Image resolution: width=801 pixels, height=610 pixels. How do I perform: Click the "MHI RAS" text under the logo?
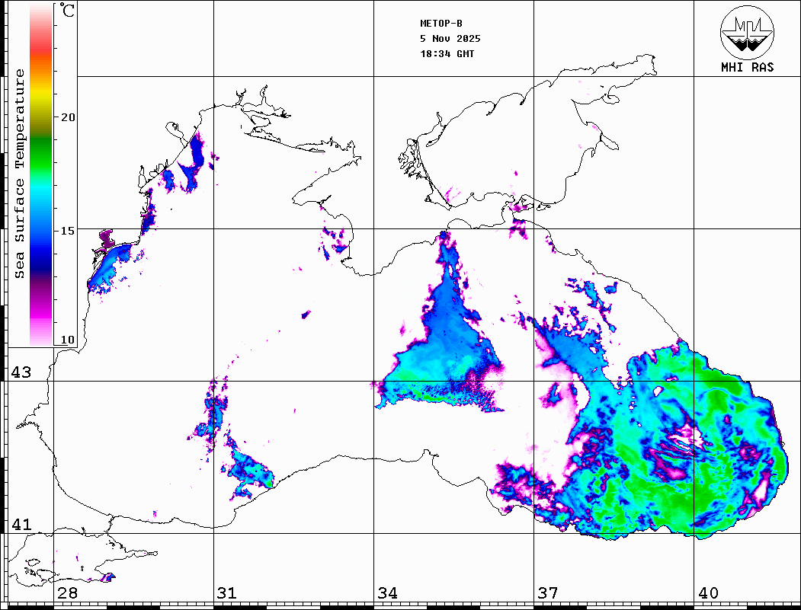pyautogui.click(x=747, y=68)
